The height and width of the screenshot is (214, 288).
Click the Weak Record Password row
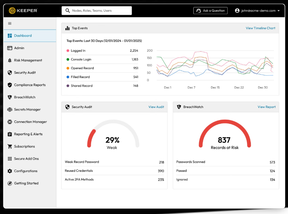point(114,162)
